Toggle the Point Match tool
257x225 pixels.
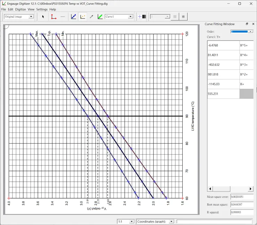(x=83, y=16)
